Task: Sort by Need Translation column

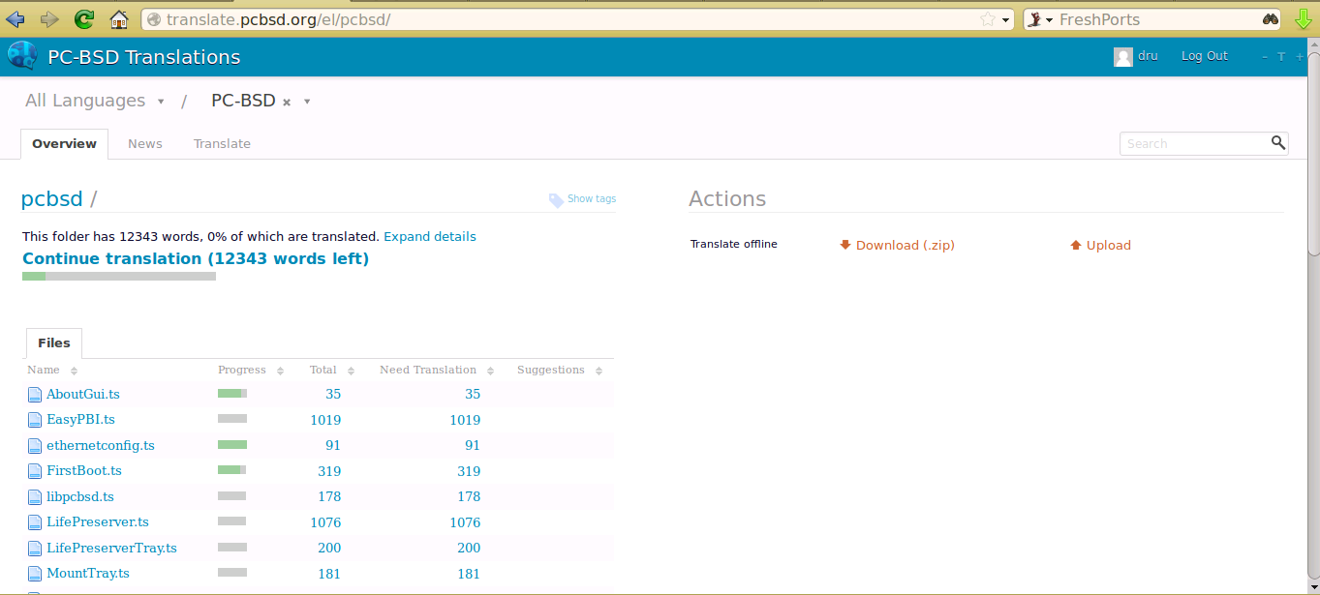Action: point(436,370)
